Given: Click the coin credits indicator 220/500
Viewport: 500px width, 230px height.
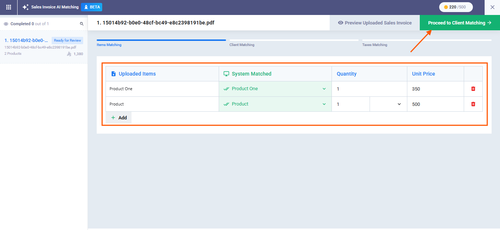Looking at the screenshot, I should tap(456, 7).
